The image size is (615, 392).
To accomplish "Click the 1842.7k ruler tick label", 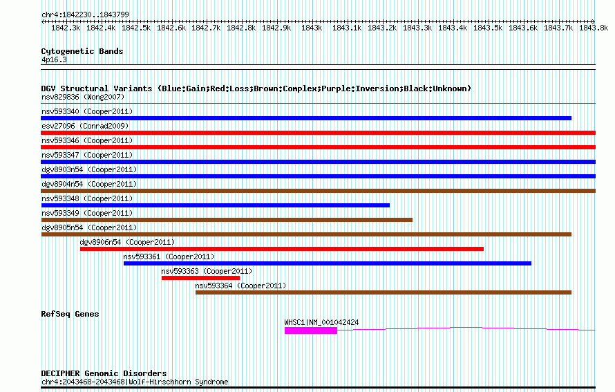I will point(206,28).
